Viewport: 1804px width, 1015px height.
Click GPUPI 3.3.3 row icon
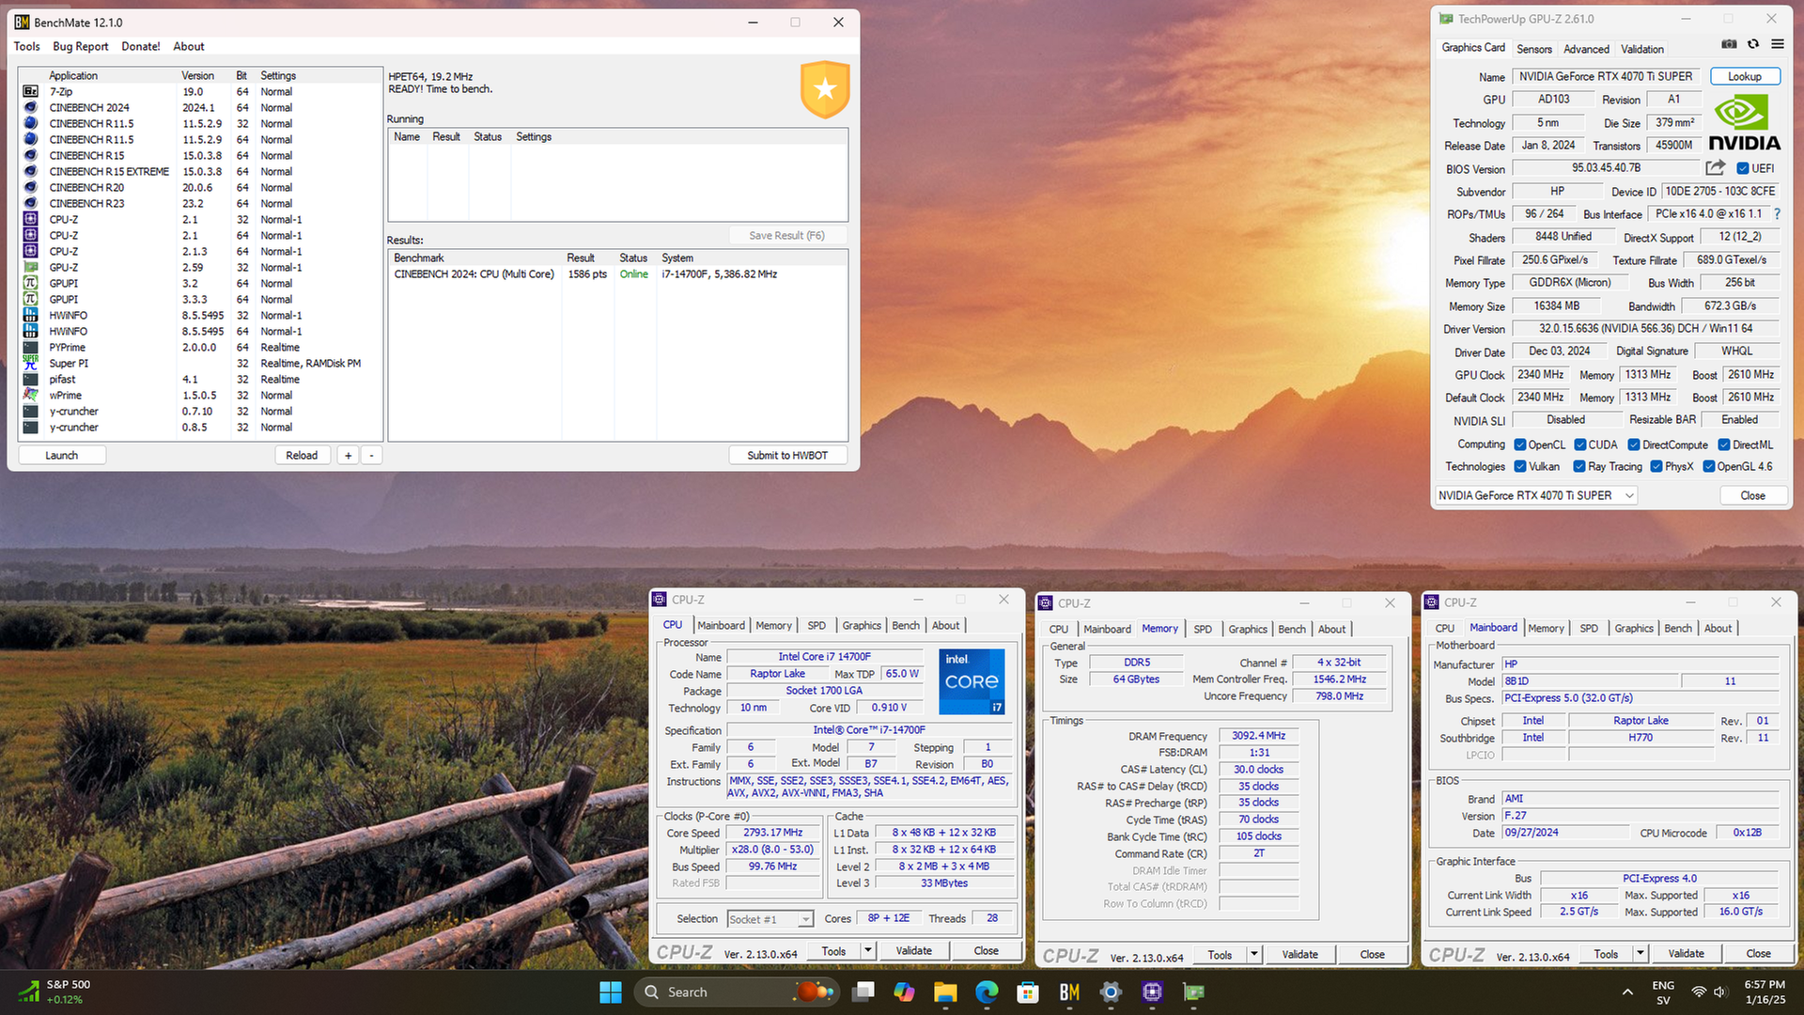coord(31,299)
